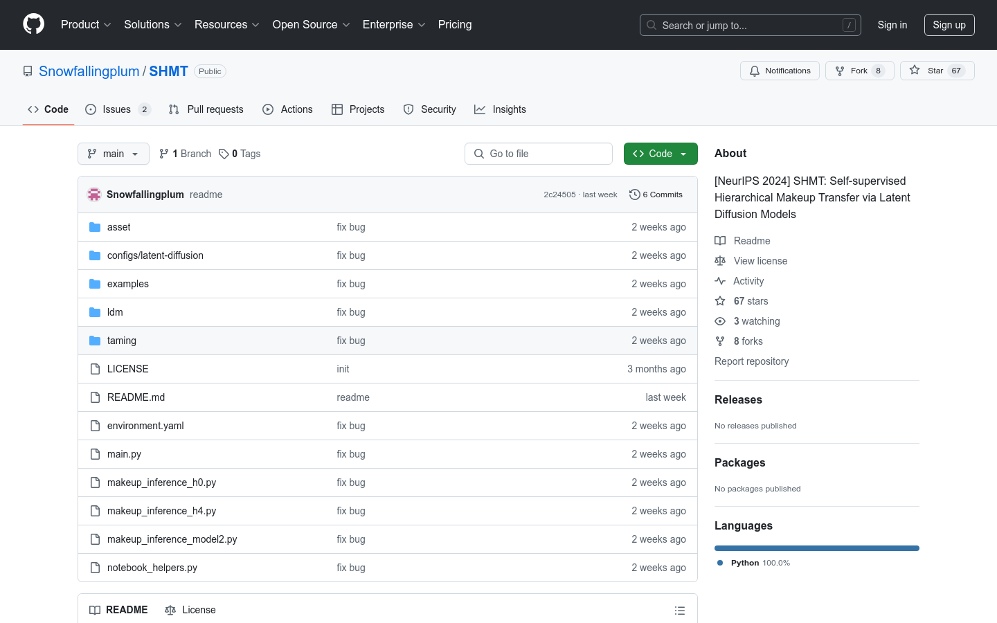Click the Python blue dot legend
Image resolution: width=997 pixels, height=623 pixels.
[720, 563]
